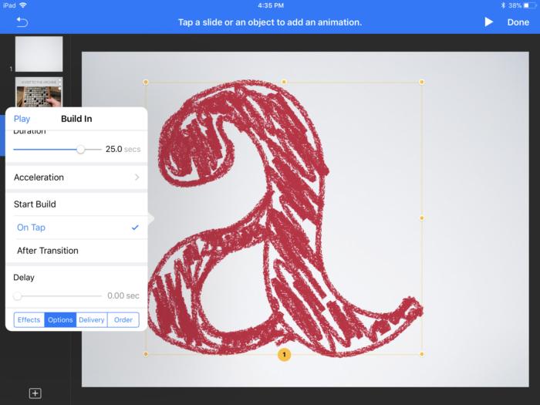This screenshot has height=405, width=540.
Task: Add a new slide with plus icon
Action: 35,393
